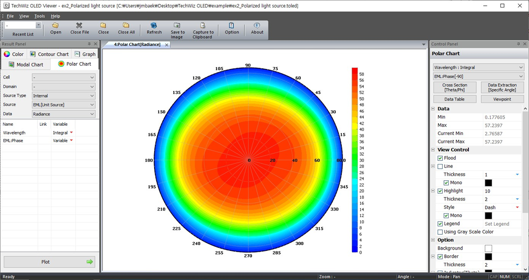Click the About info icon
Image resolution: width=529 pixels, height=280 pixels.
(x=257, y=25)
